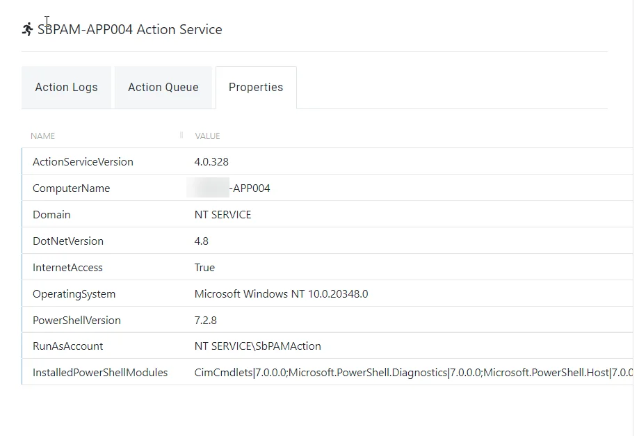Screen dimensions: 639x436
Task: Open the Action Logs tab
Action: click(x=67, y=87)
